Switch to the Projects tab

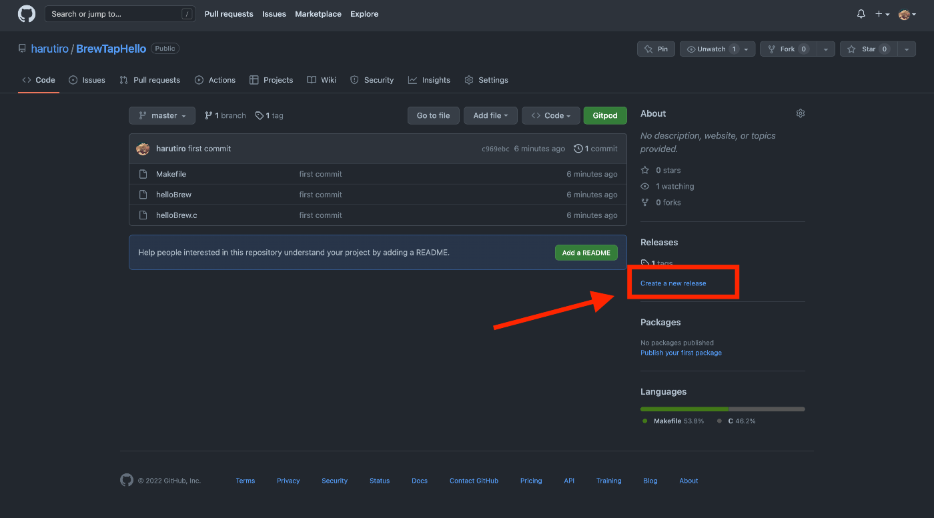click(x=272, y=80)
